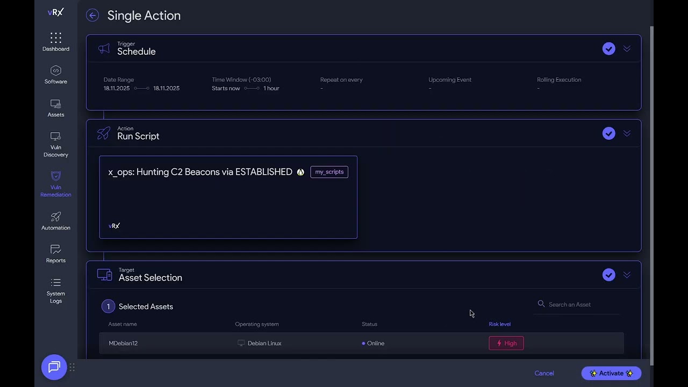The height and width of the screenshot is (387, 688).
Task: Click the Time Window Starts now value
Action: click(x=226, y=88)
